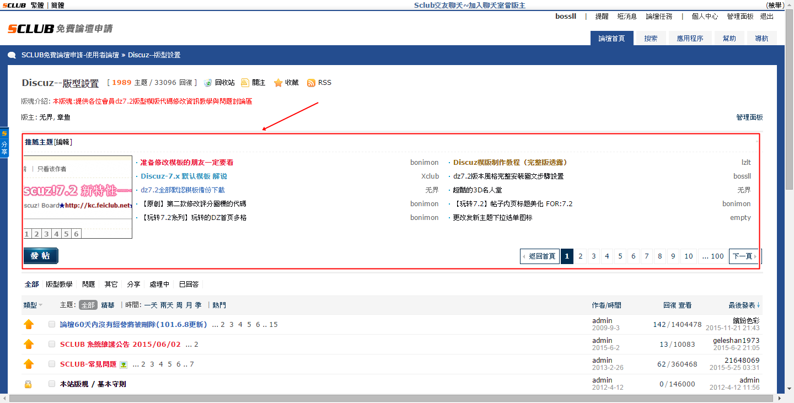The image size is (794, 403).
Task: Select the 全部 category tab
Action: (32, 284)
